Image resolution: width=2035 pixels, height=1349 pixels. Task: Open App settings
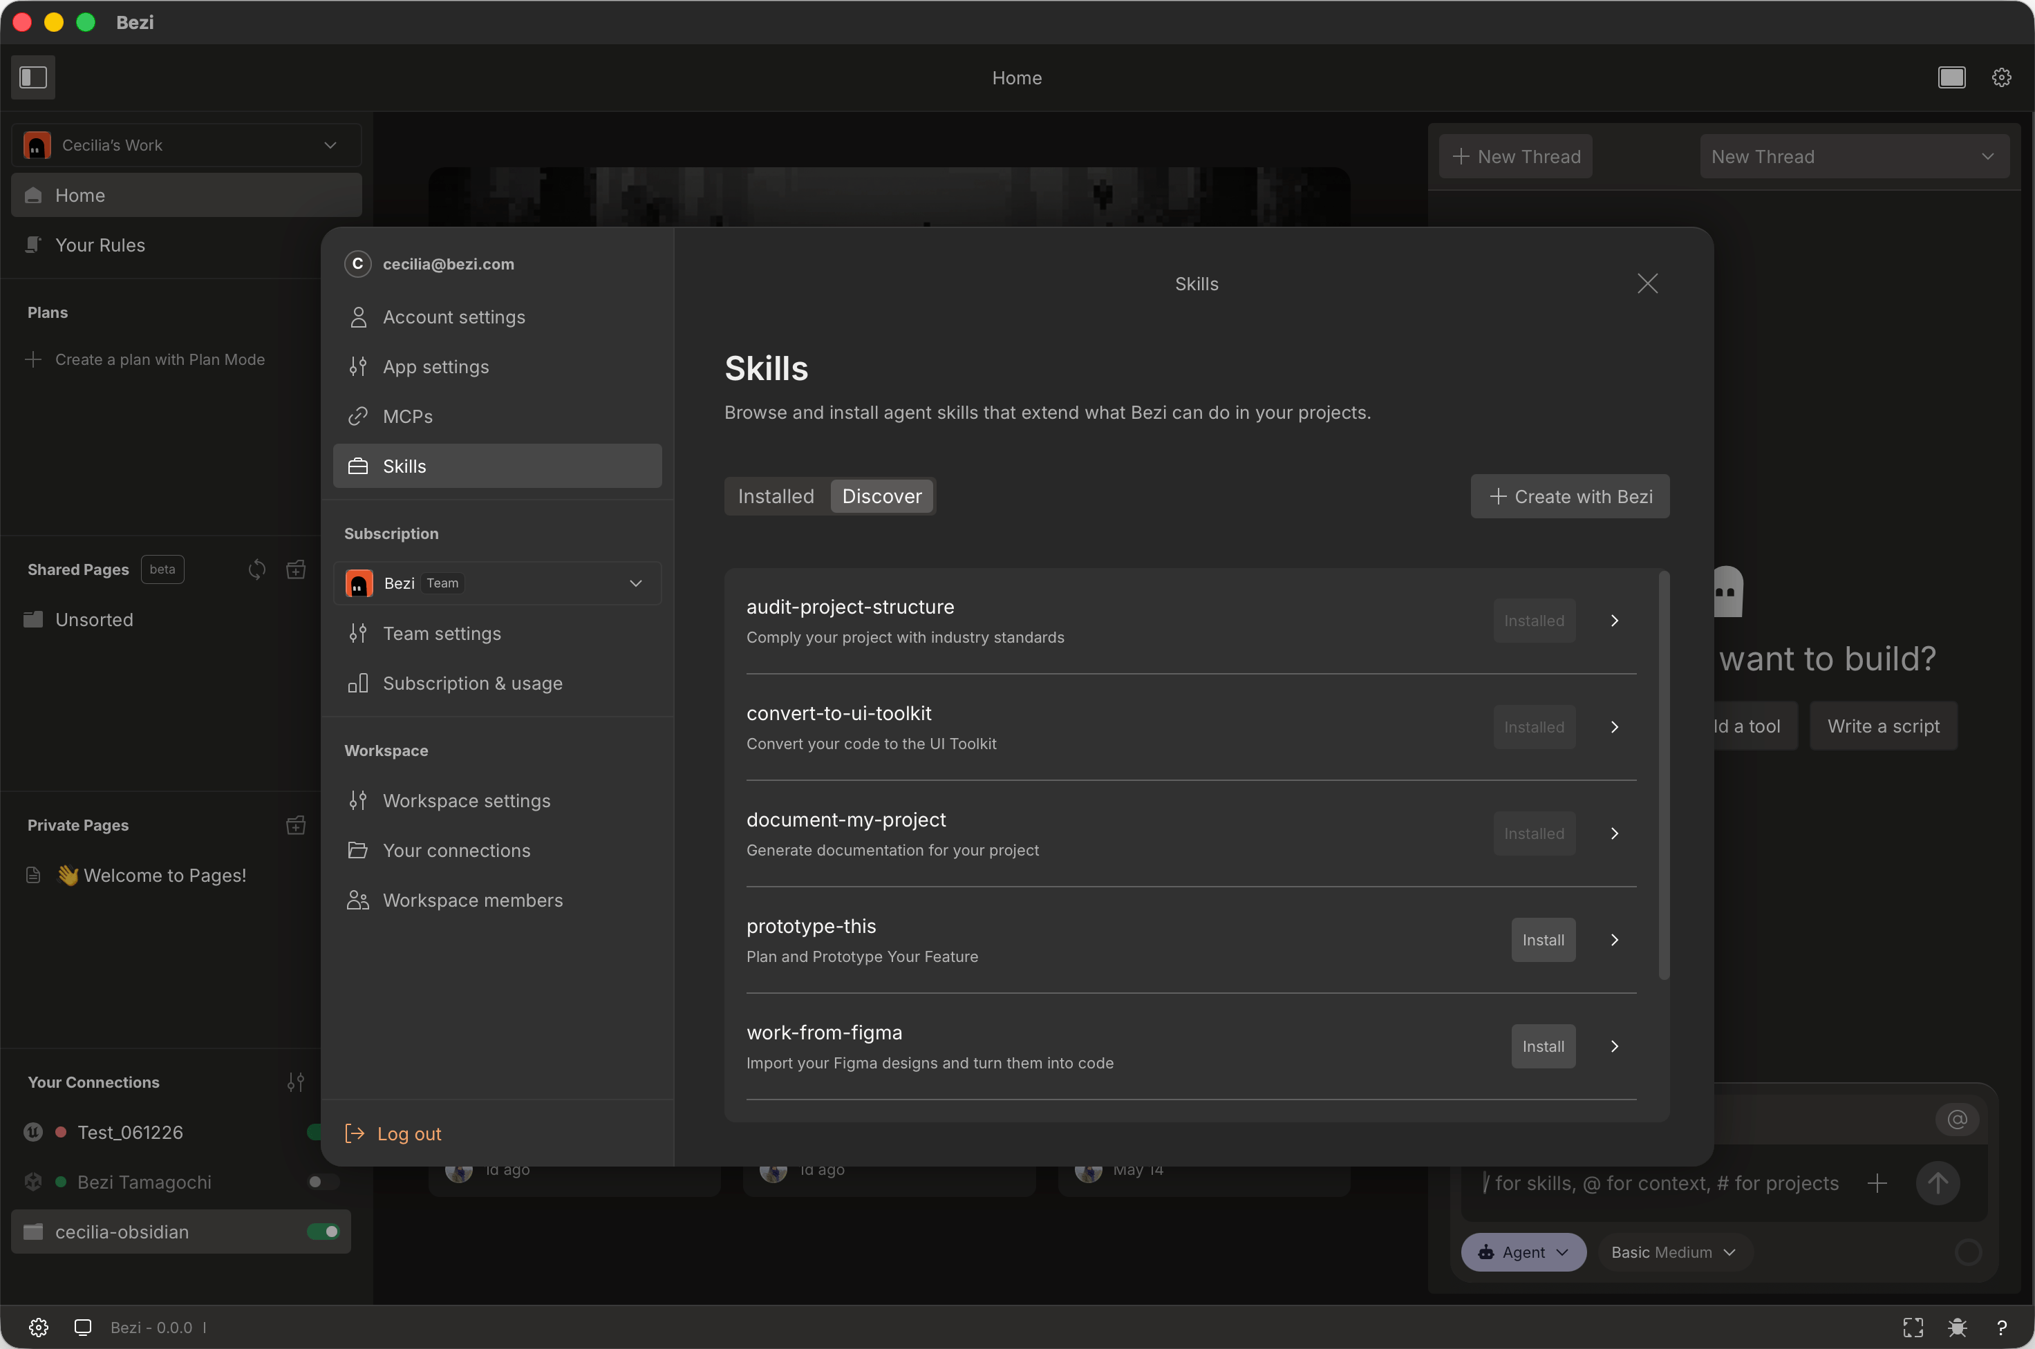point(498,366)
